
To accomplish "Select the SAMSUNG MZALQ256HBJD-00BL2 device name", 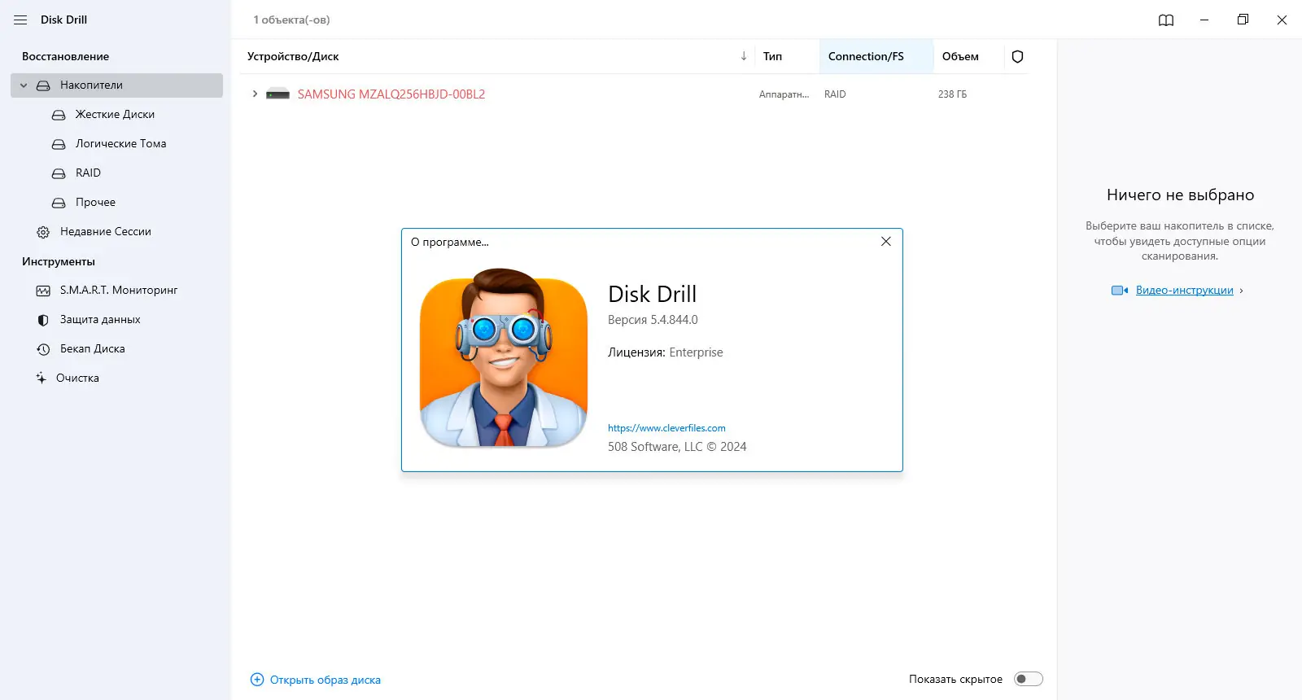I will [391, 94].
